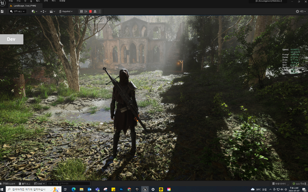Open the volume control tray icon
308x192 pixels.
click(282, 189)
